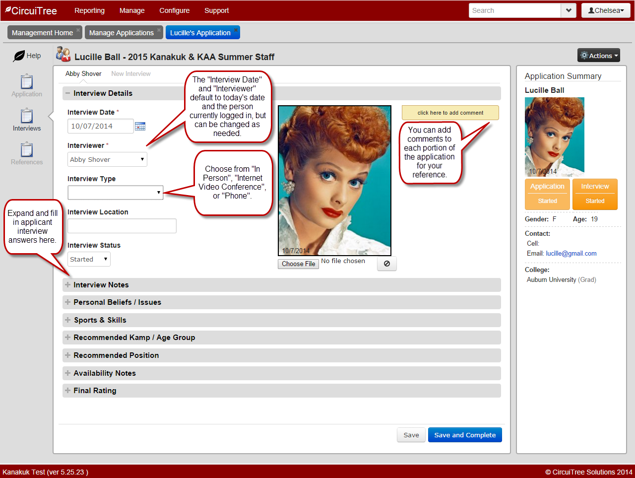
Task: Close the Lucille's Application tab
Action: click(236, 30)
